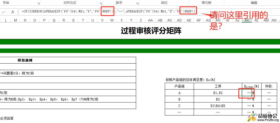Open the 数字 group dialog launcher
This screenshot has height=123, width=280.
tap(137, 3)
